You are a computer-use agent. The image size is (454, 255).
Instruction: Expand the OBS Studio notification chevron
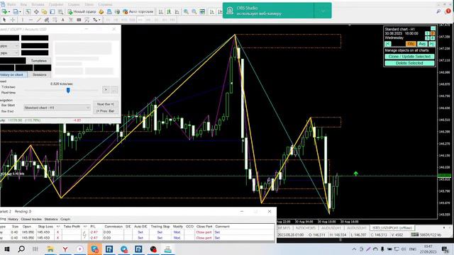tap(323, 11)
